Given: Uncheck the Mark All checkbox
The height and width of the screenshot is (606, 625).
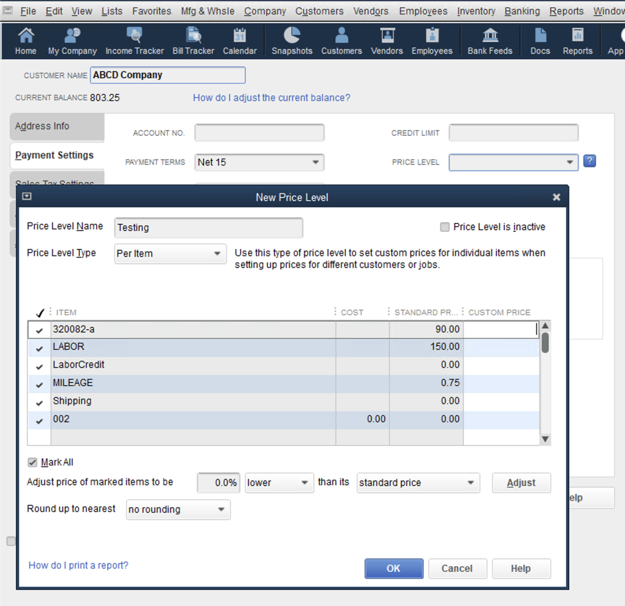Looking at the screenshot, I should (x=32, y=462).
